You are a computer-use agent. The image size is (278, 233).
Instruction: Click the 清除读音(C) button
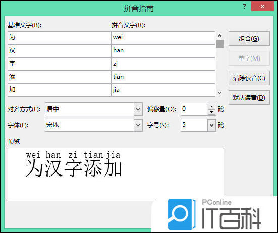[249, 78]
